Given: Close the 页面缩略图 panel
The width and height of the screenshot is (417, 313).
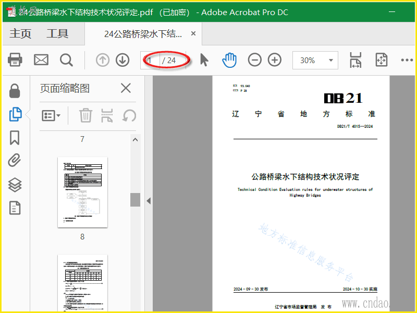Looking at the screenshot, I should (126, 88).
